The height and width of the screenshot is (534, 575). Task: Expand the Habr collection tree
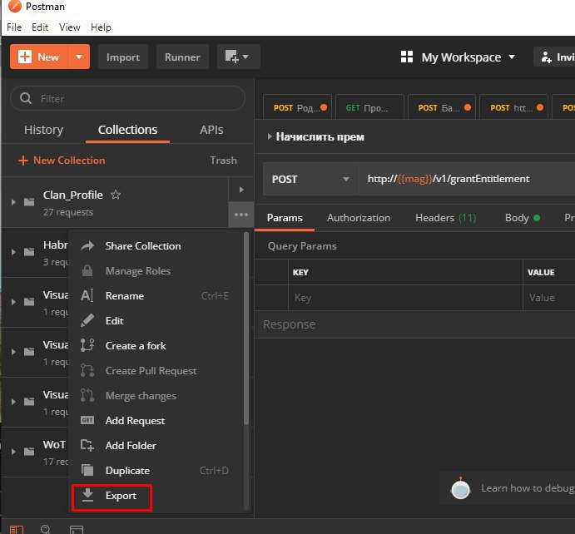13,252
